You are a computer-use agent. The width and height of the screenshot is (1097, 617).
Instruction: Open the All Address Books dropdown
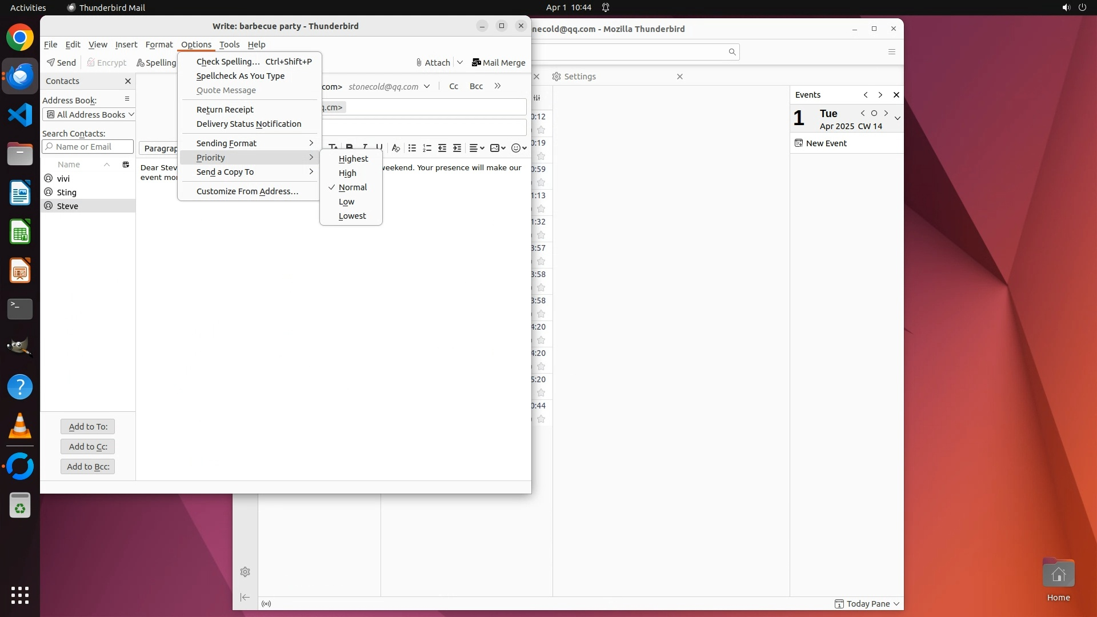(x=89, y=115)
